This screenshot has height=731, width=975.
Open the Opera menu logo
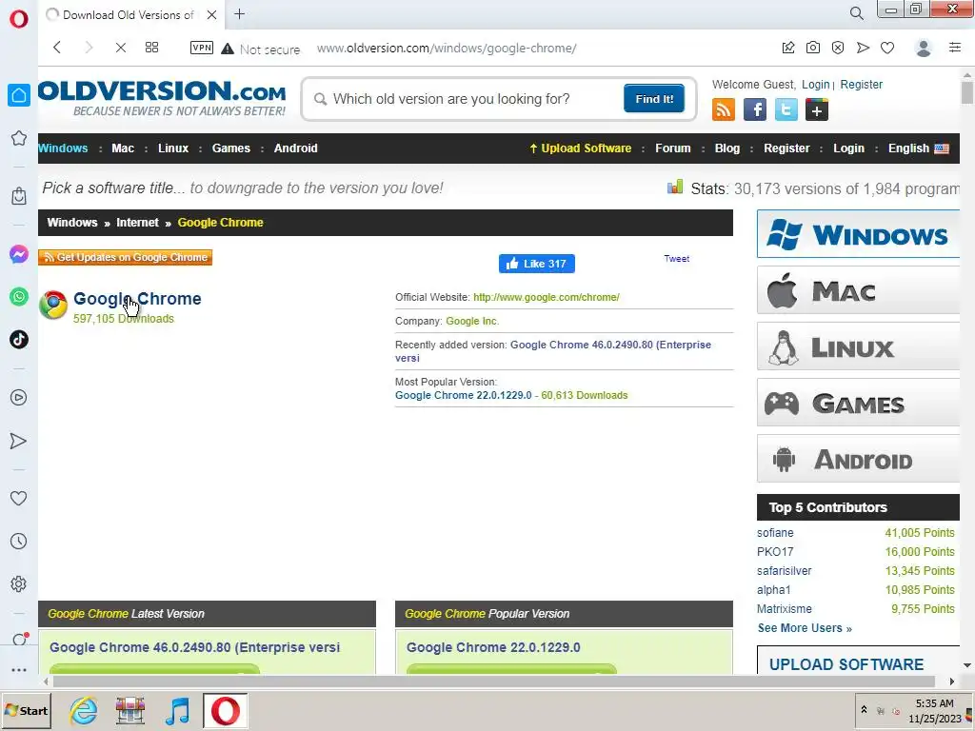tap(19, 19)
